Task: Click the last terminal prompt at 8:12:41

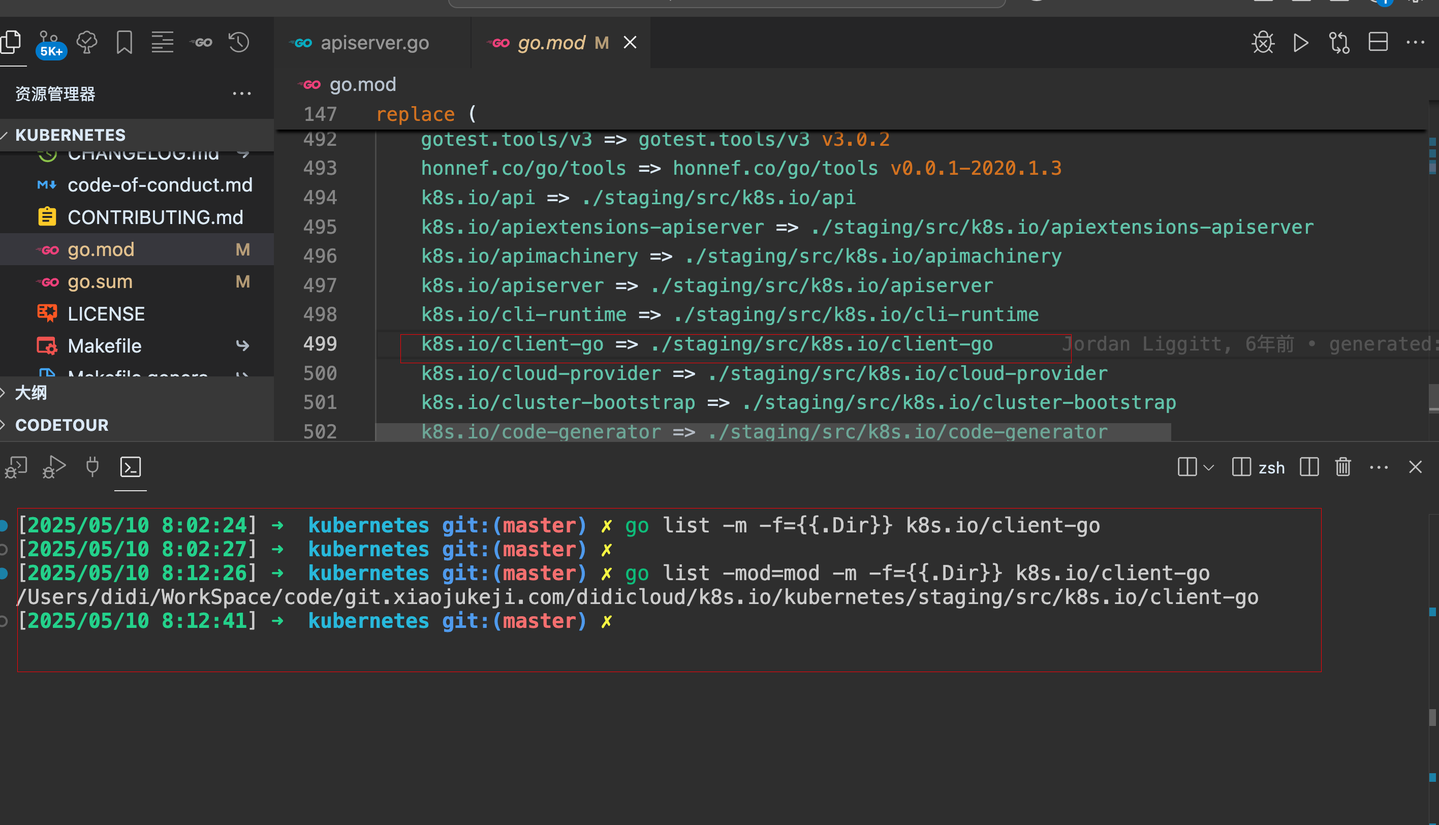Action: (x=315, y=621)
